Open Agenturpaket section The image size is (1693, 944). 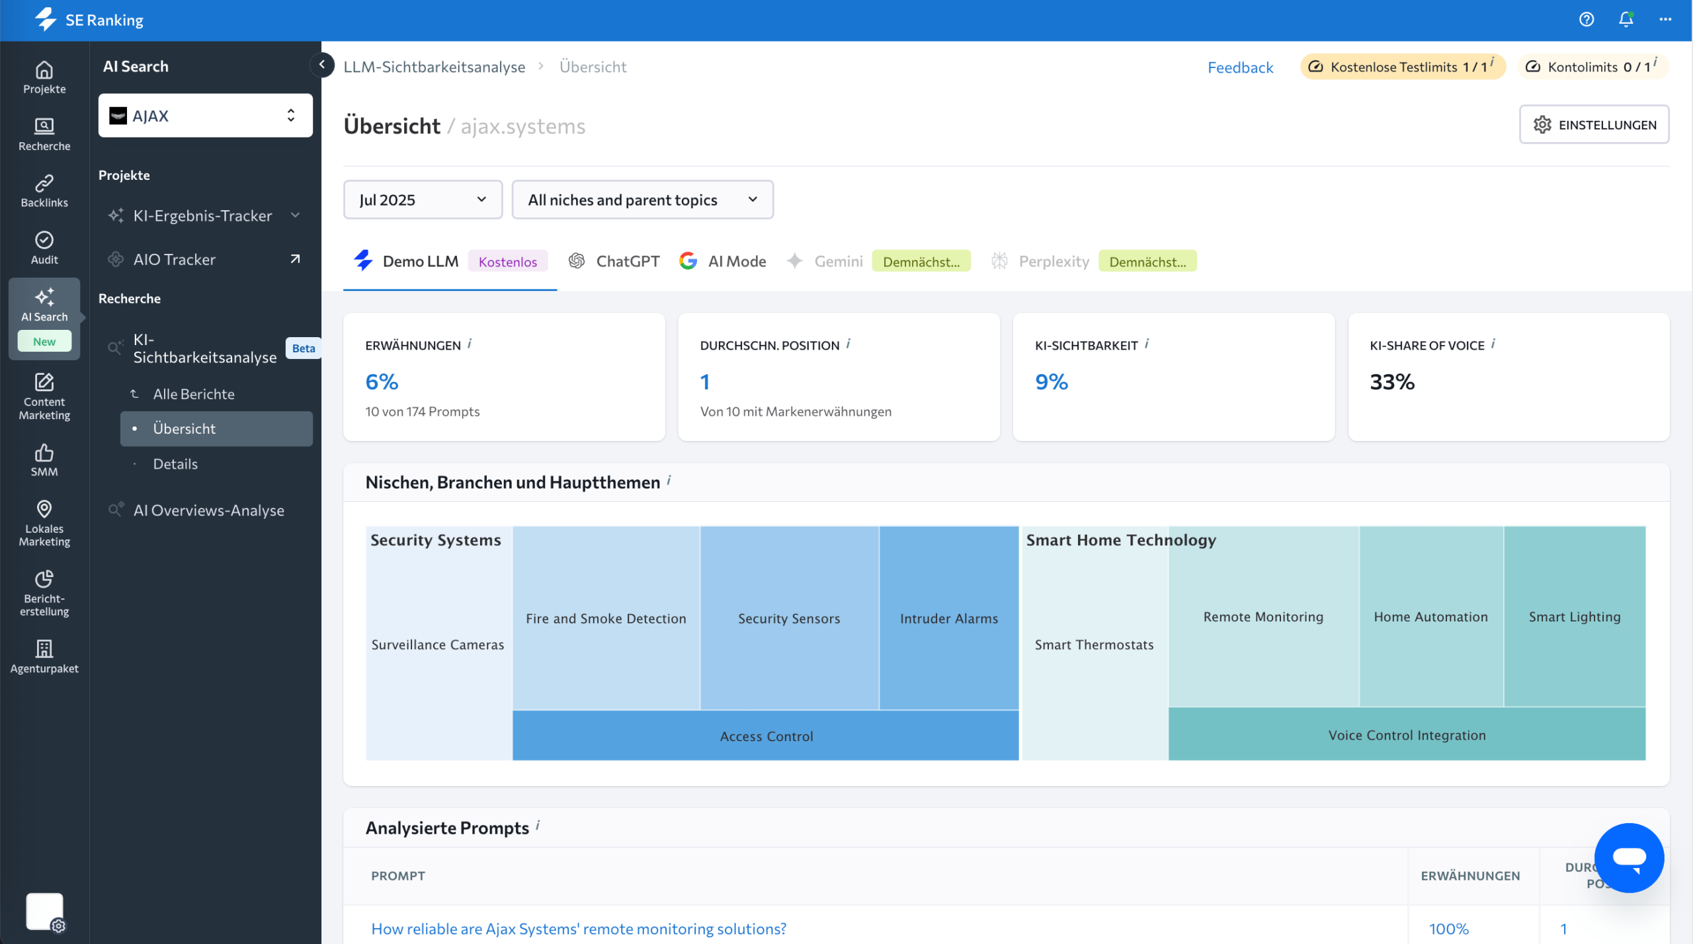[x=44, y=657]
